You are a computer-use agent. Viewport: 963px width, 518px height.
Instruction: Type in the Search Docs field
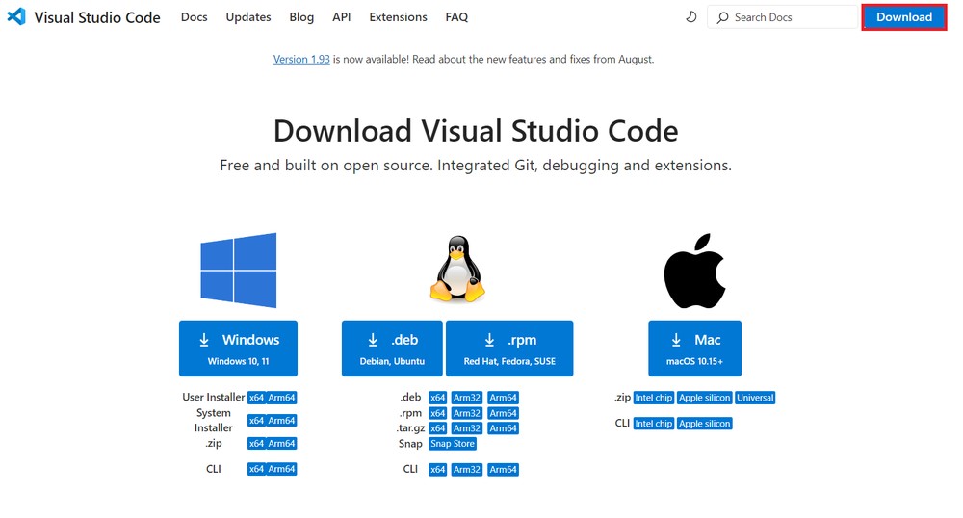[790, 17]
